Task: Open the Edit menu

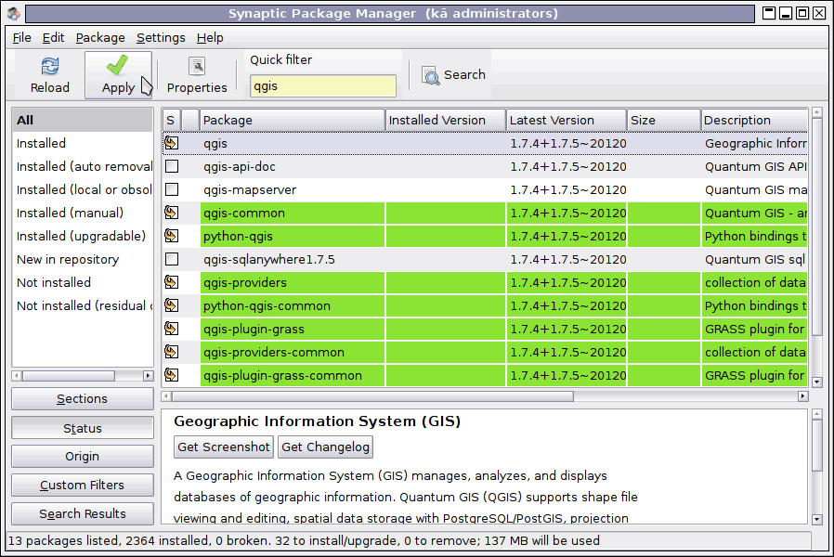Action: [53, 38]
